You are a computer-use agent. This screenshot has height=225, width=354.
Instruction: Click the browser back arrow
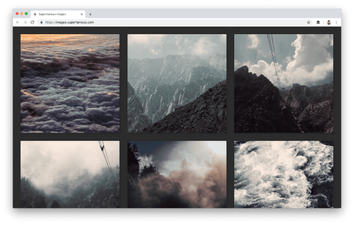tap(18, 22)
